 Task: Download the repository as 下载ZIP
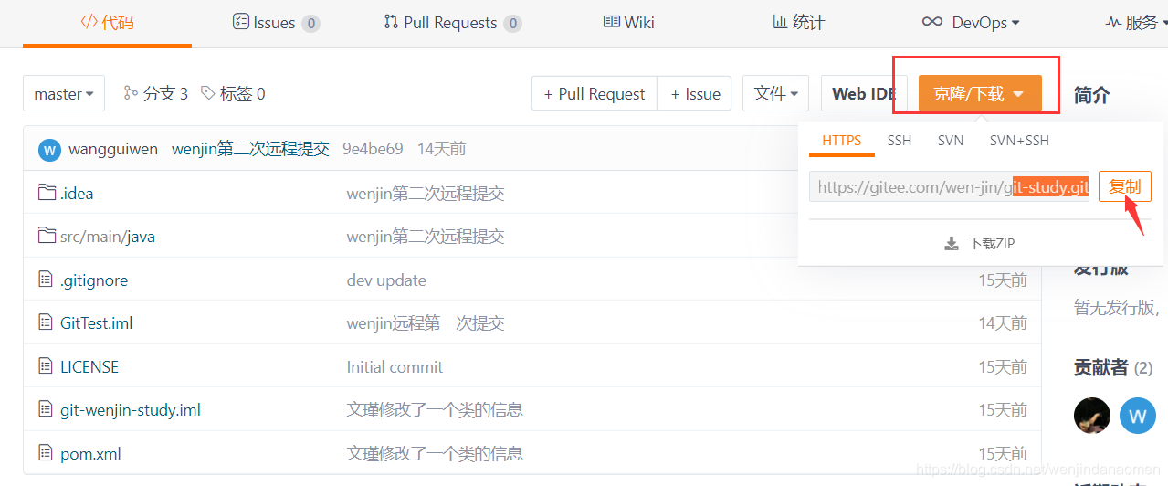coord(980,244)
